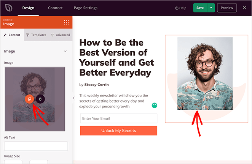Collapse the Image section chevron
252x164 pixels.
coord(65,51)
